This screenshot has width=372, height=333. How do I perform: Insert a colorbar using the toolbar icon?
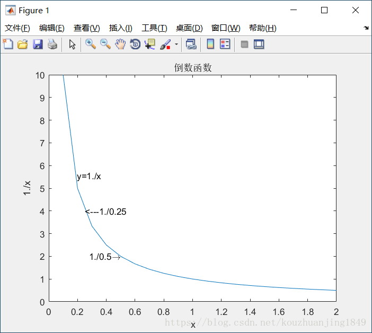point(210,44)
